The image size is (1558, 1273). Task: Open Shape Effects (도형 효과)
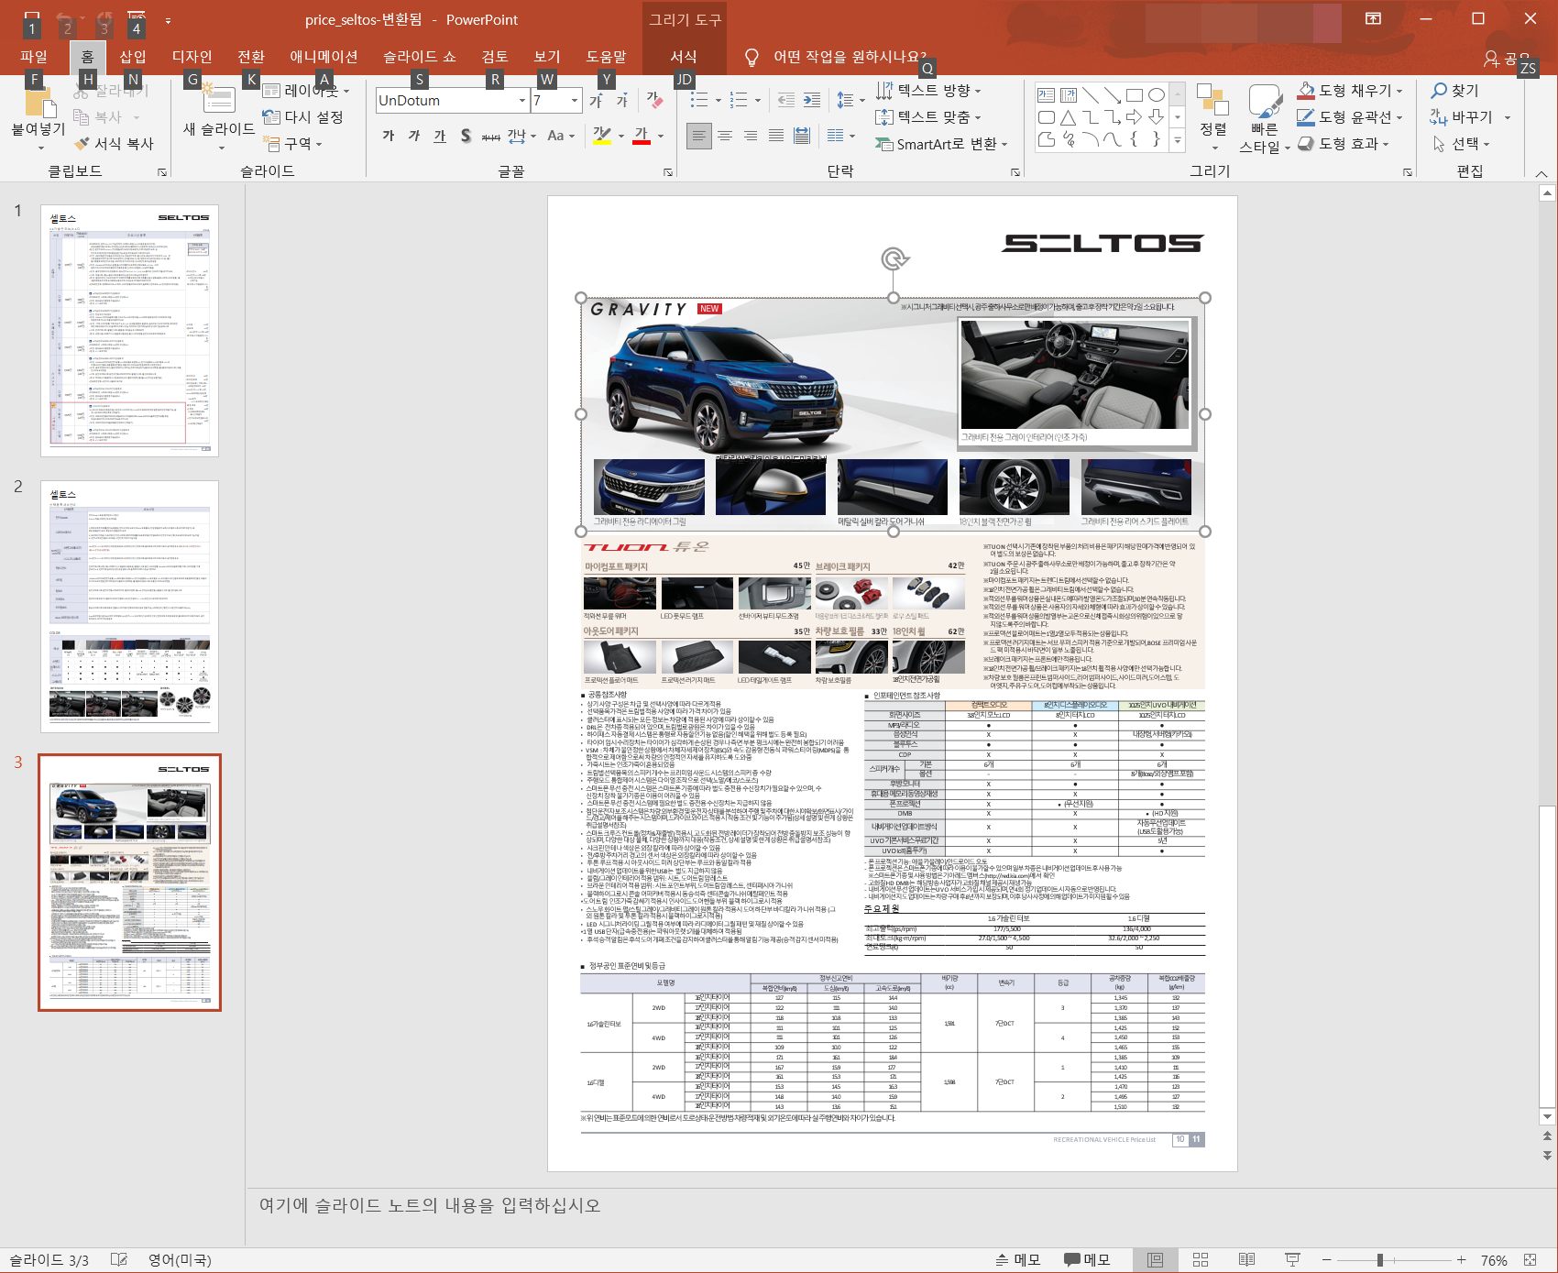click(x=1344, y=143)
